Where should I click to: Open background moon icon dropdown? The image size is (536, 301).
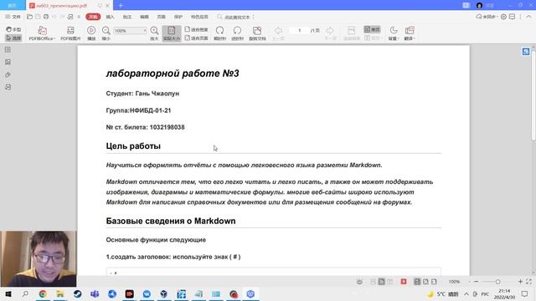click(394, 33)
